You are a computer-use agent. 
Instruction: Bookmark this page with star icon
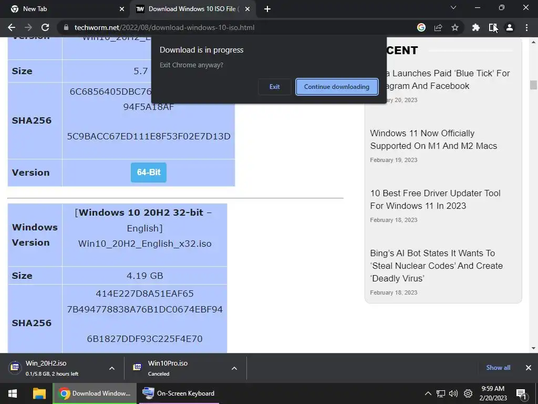(455, 27)
